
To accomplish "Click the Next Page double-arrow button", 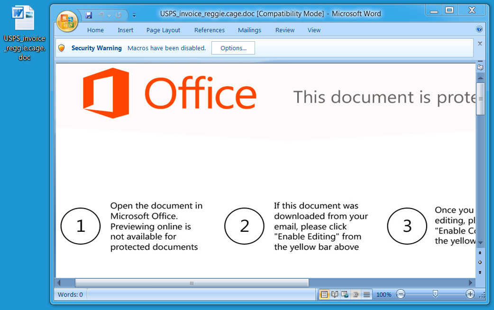I will (480, 273).
